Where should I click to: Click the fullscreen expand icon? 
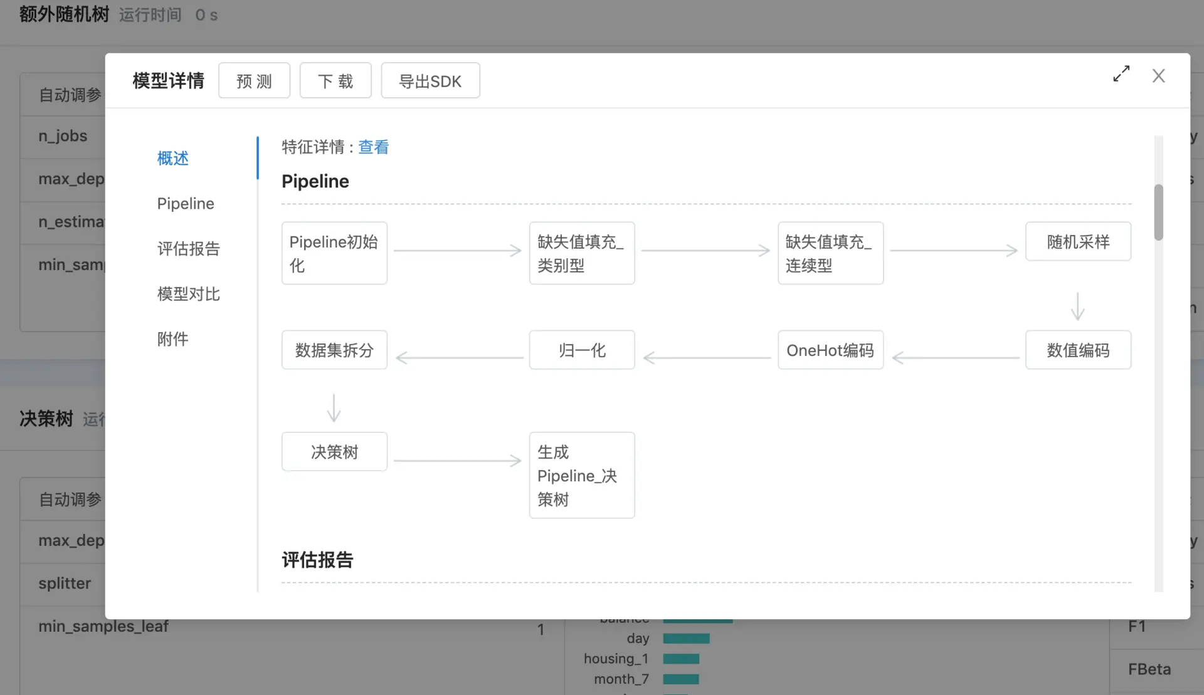[1121, 74]
